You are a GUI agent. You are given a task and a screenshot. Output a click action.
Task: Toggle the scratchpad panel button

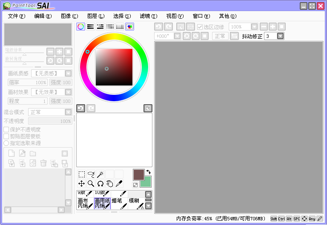130,27
